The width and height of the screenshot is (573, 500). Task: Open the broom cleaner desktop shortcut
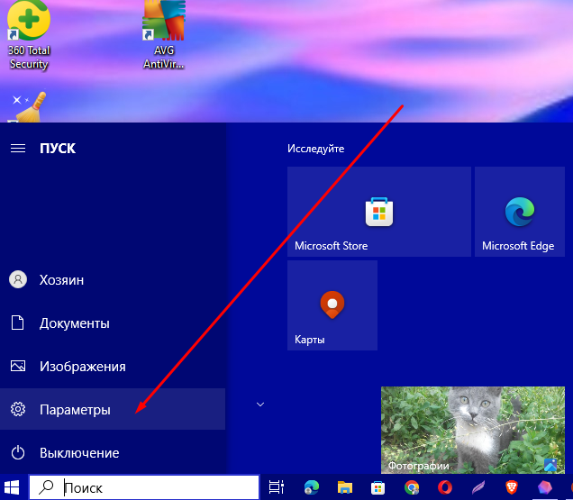coord(31,106)
